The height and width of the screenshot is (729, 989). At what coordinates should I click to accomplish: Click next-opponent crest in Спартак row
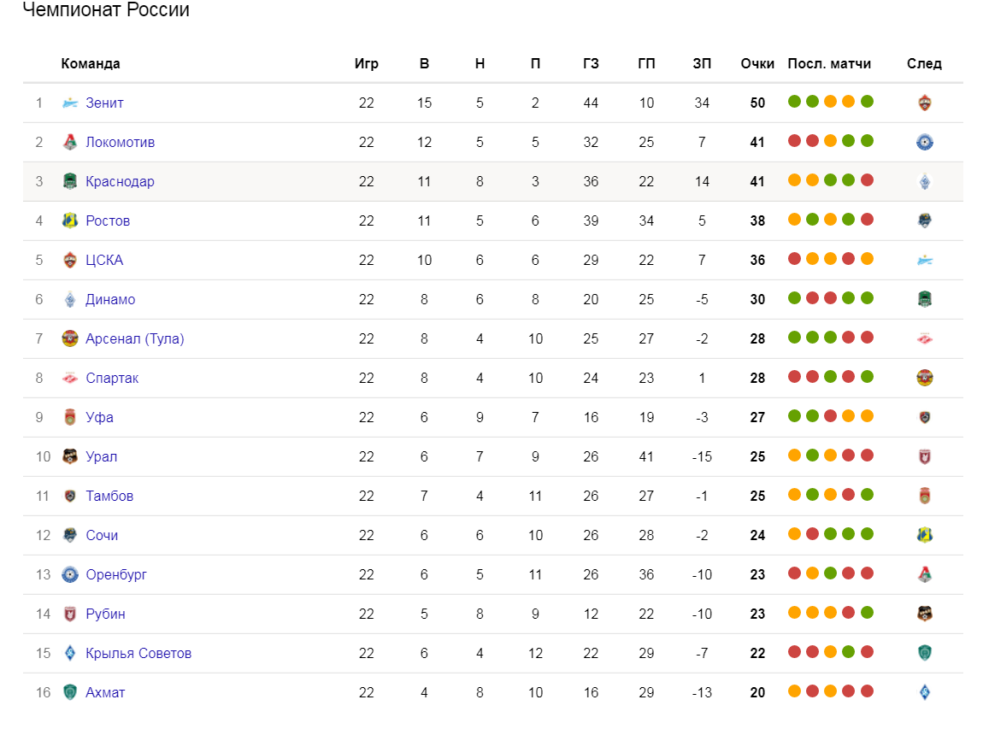click(x=925, y=378)
